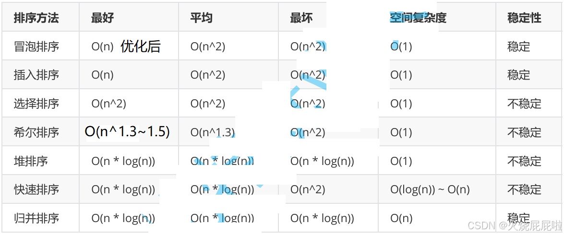Viewport: 564px width, 235px height.
Task: Select the O(n^1.3~1.5) cell
Action: click(x=127, y=132)
